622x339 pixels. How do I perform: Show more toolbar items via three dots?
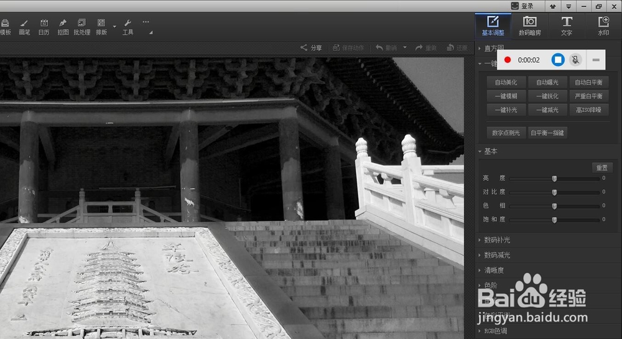[146, 22]
